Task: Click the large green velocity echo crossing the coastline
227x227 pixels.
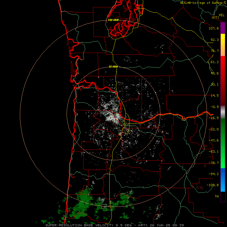Action: pyautogui.click(x=81, y=204)
